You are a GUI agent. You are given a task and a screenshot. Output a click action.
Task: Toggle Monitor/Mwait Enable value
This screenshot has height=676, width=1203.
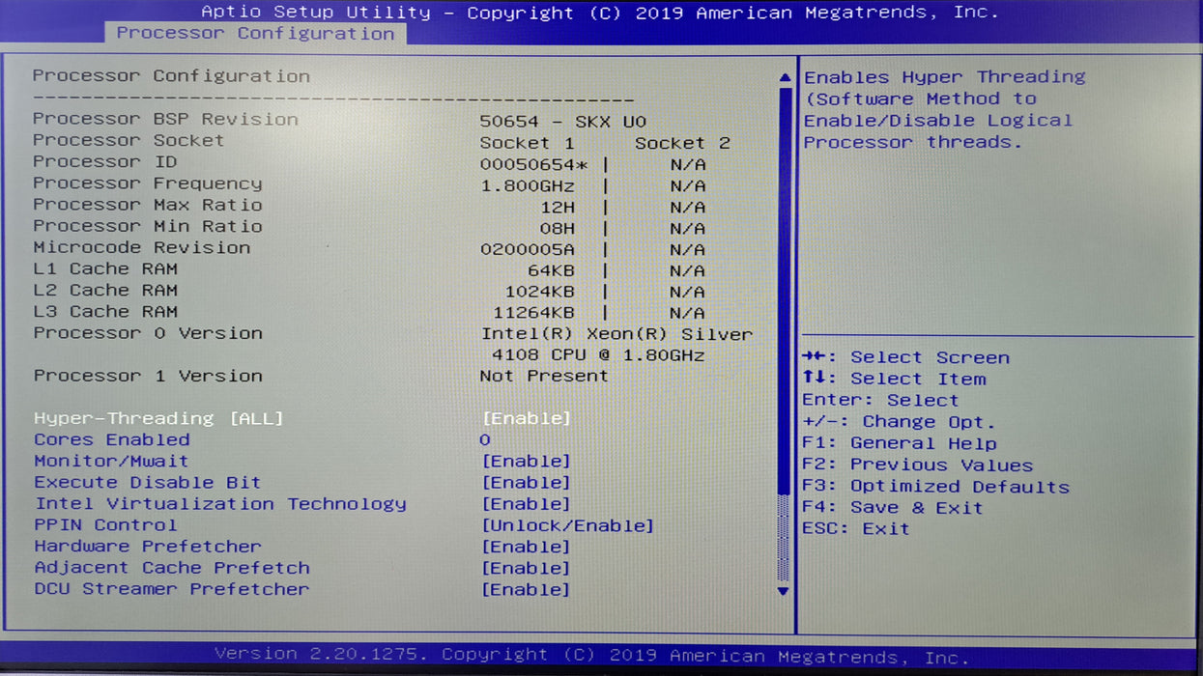[527, 462]
